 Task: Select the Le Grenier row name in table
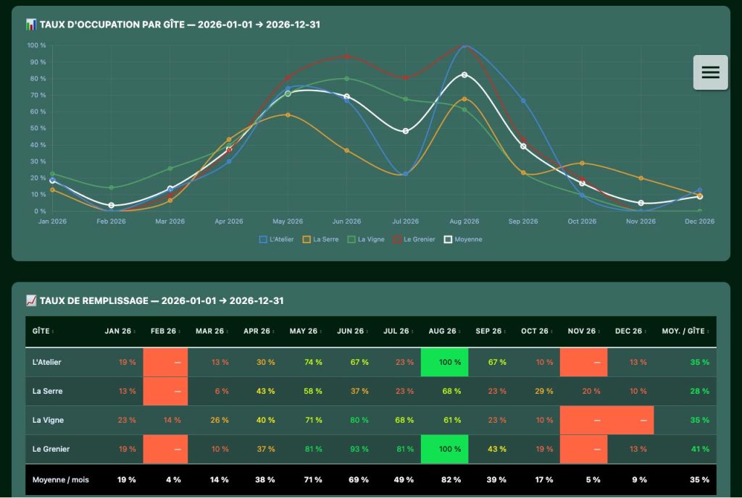click(51, 449)
